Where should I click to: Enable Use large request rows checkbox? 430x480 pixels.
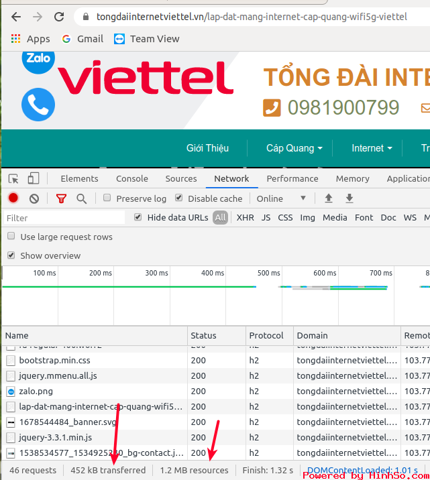[x=11, y=236]
